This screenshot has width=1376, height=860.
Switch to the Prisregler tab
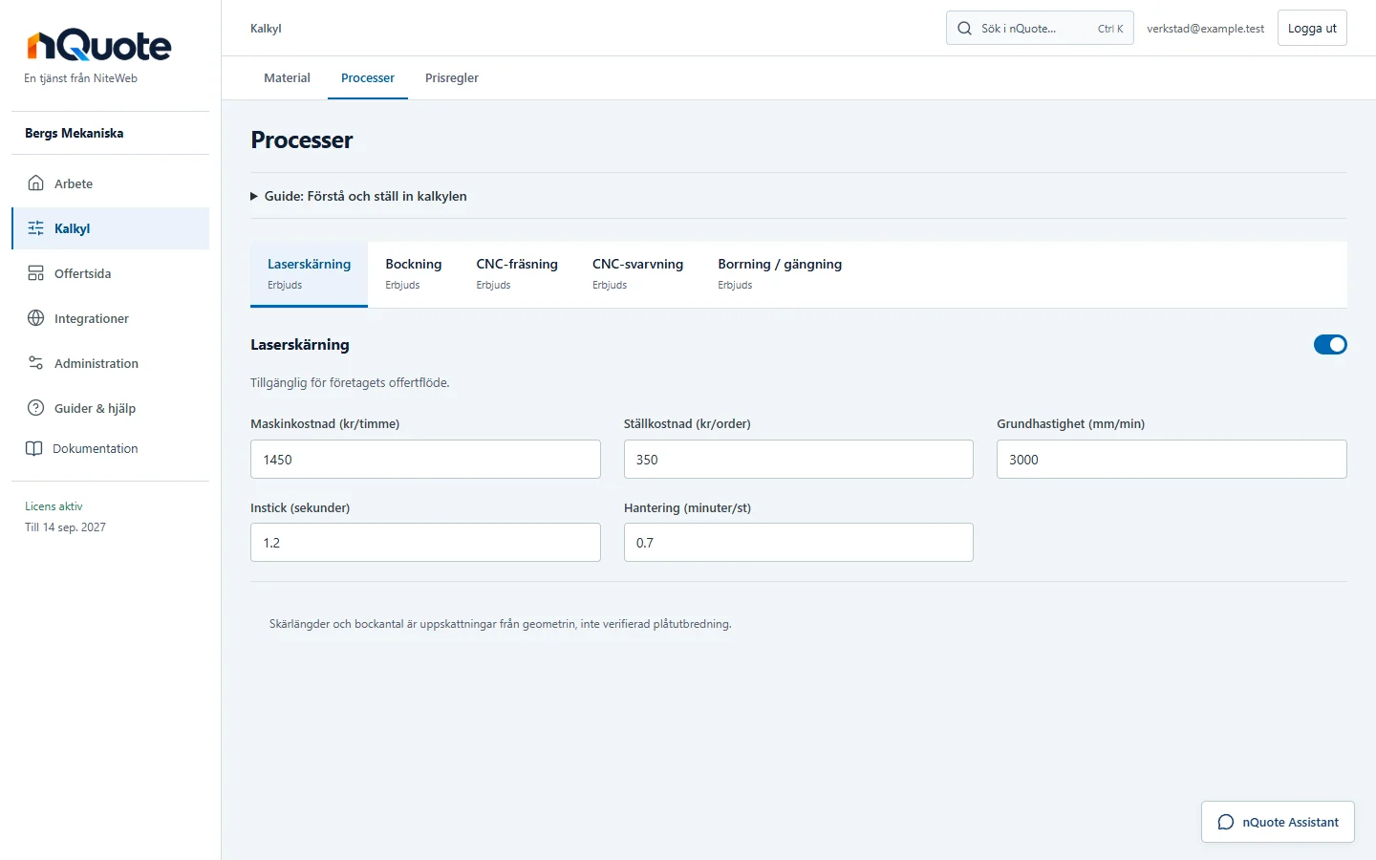tap(452, 78)
